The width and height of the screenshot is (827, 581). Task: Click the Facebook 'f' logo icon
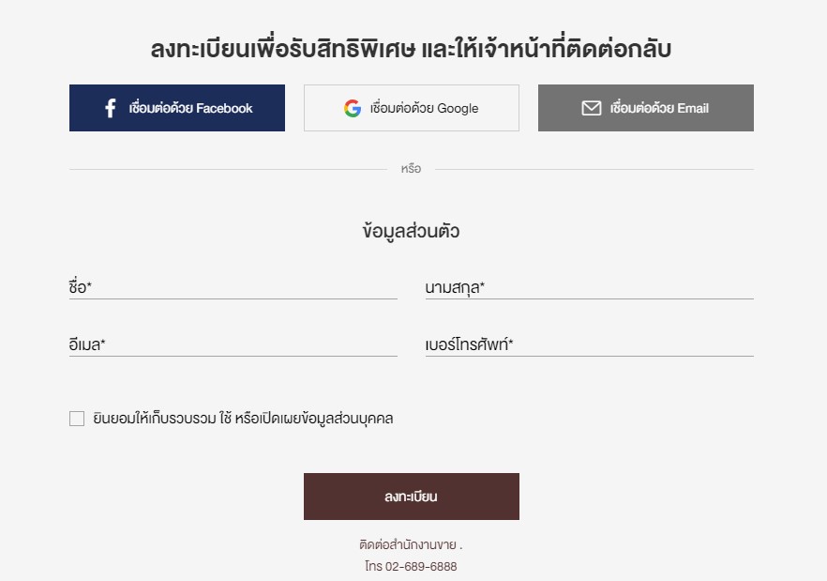point(111,108)
